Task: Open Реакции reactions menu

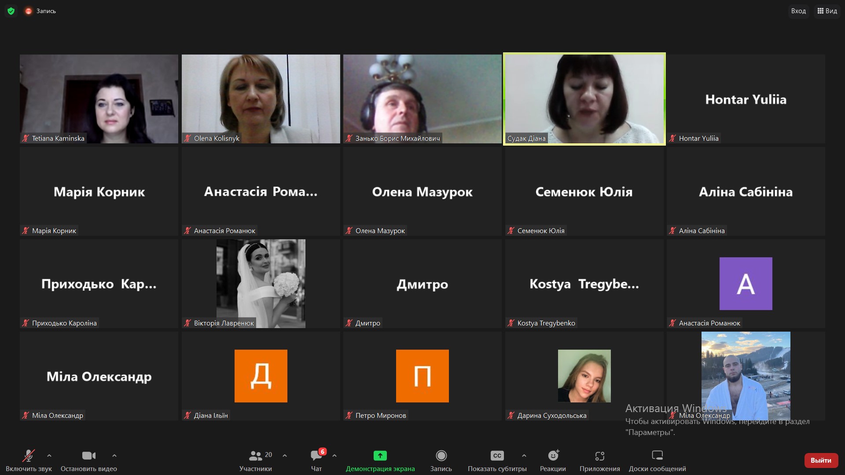Action: point(553,460)
